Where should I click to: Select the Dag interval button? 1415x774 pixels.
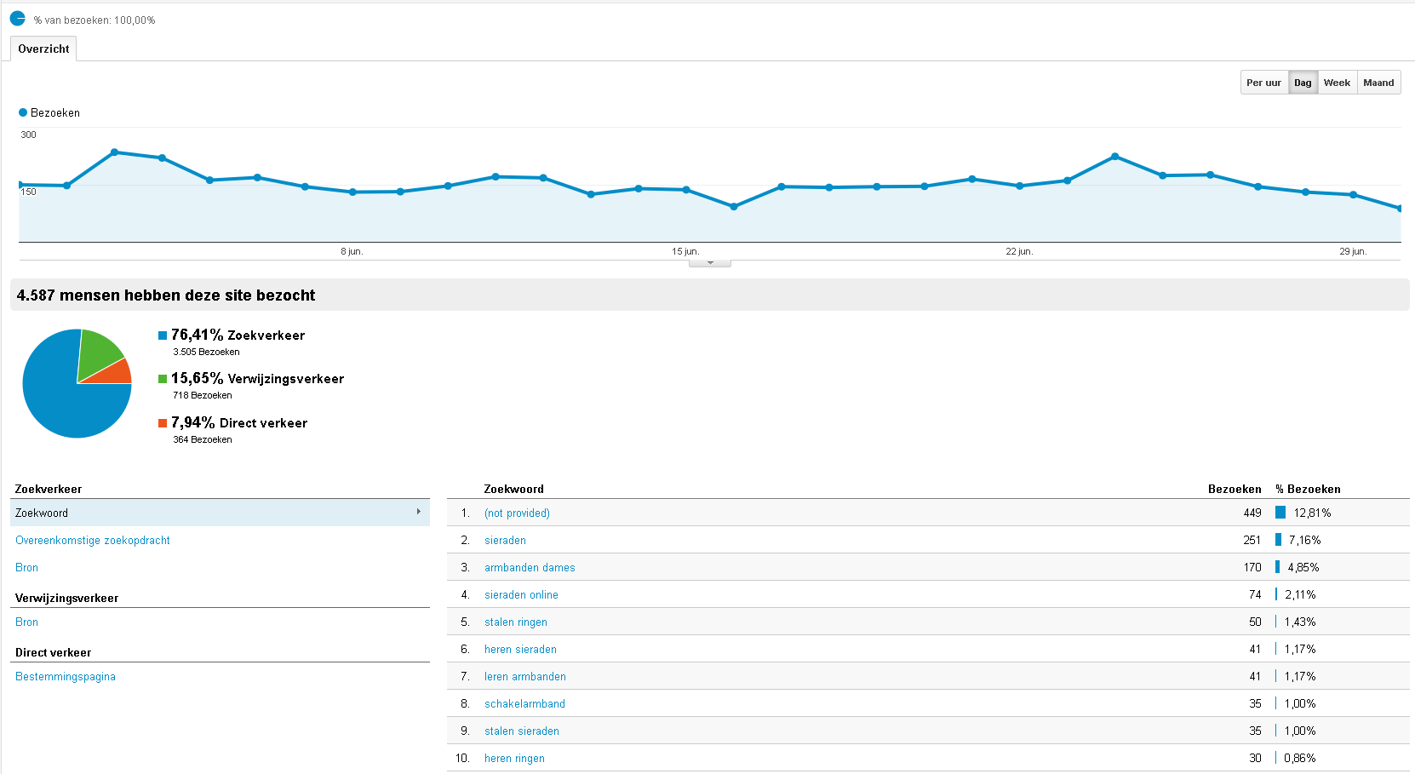1303,83
